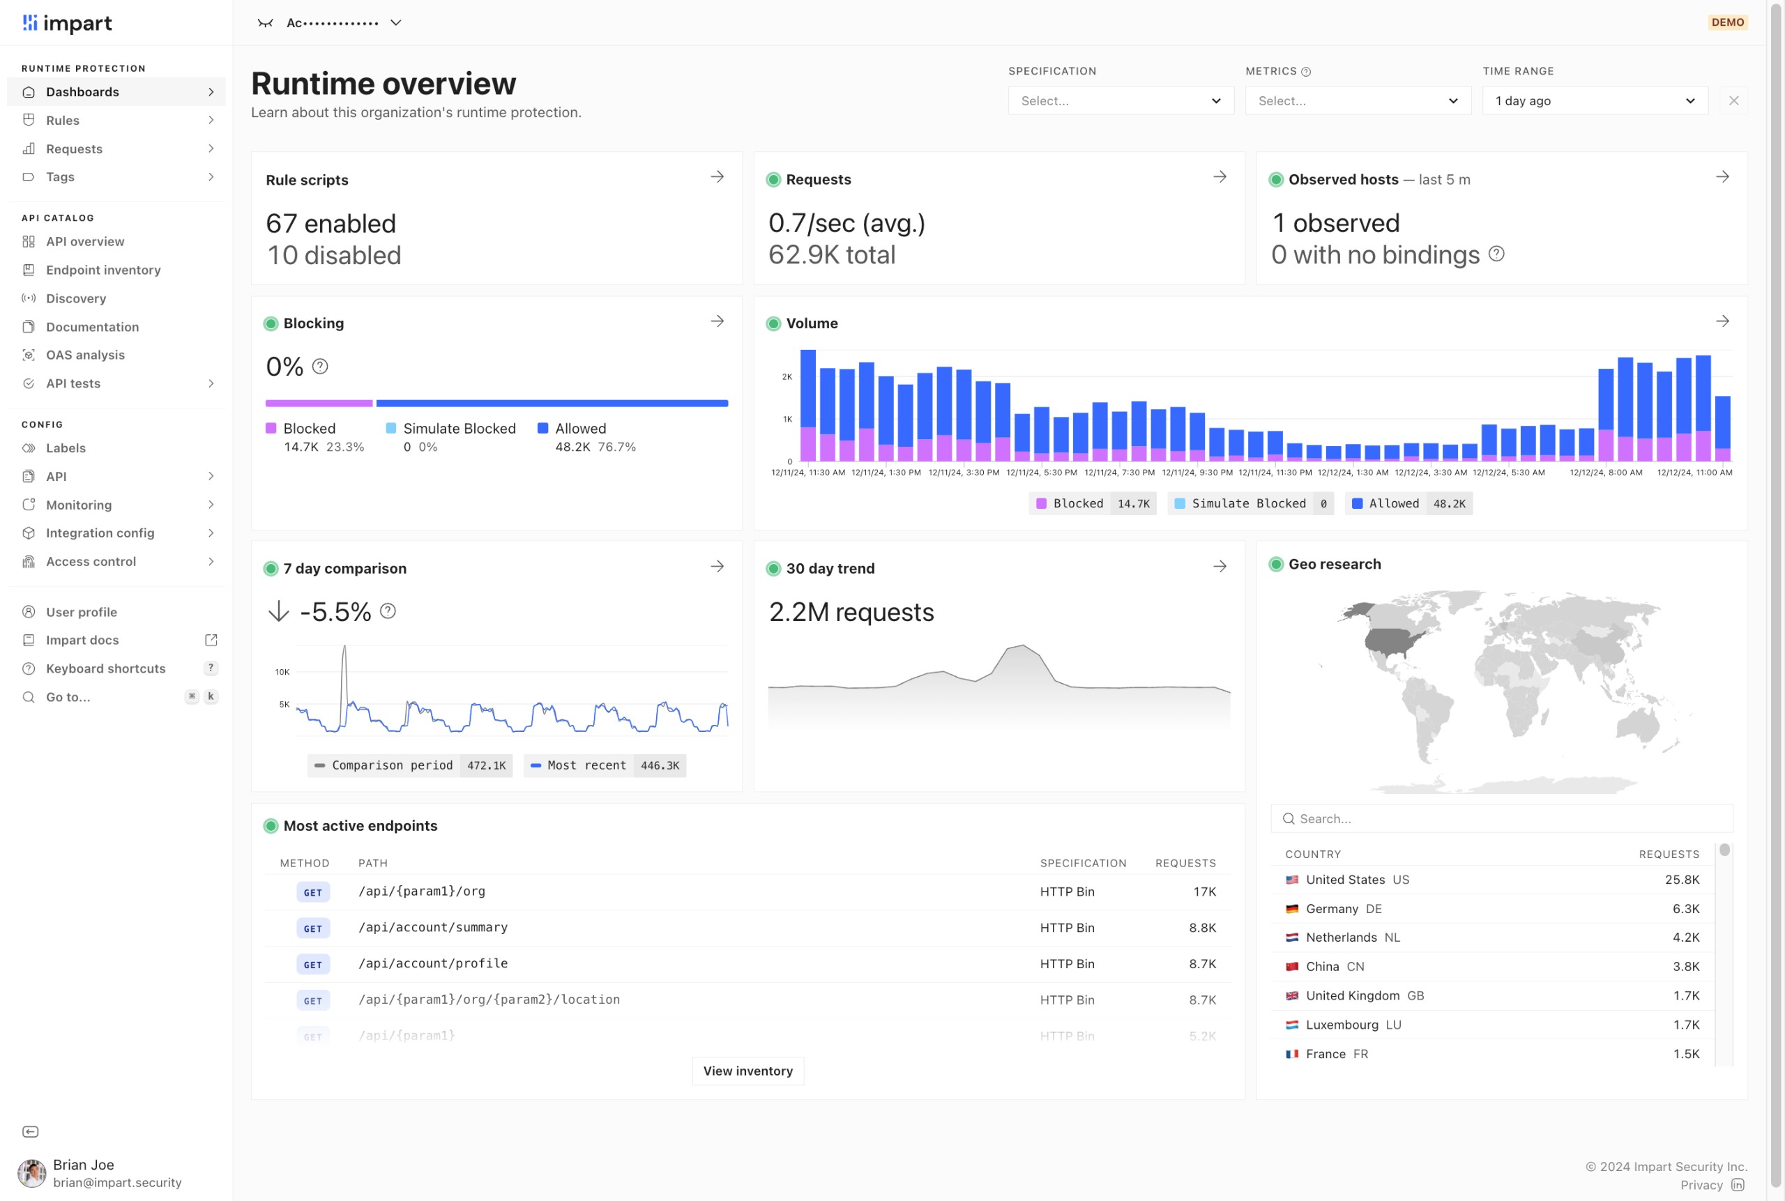Viewport: 1785px width, 1201px height.
Task: Open the Privacy link in footer
Action: coord(1701,1185)
